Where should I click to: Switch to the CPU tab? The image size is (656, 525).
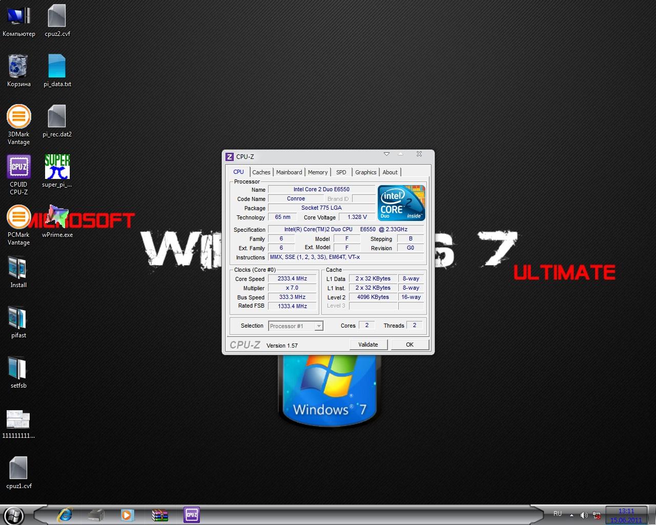239,172
